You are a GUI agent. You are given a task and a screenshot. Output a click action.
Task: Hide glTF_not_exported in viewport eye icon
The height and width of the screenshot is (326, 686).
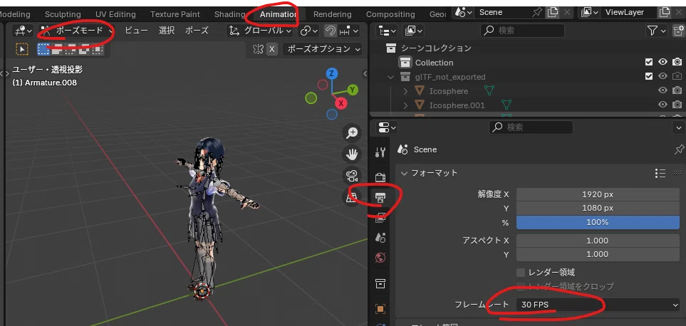[x=663, y=76]
